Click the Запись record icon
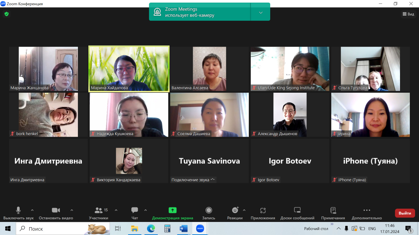 [209, 211]
